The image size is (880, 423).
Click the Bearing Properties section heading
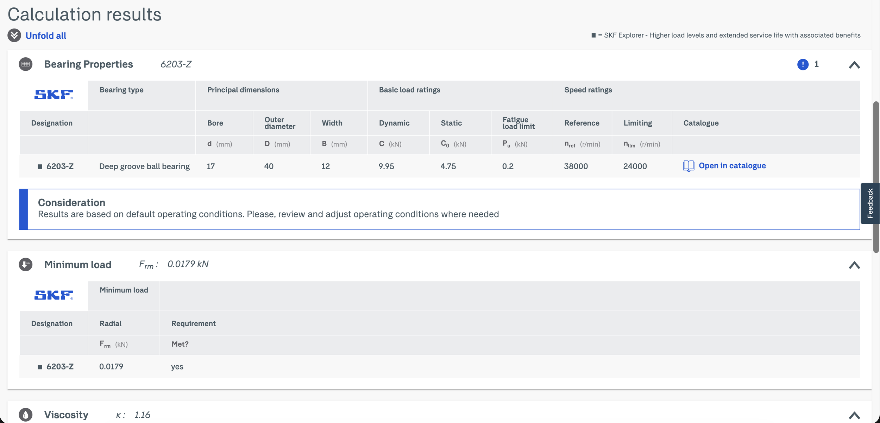[x=88, y=64]
